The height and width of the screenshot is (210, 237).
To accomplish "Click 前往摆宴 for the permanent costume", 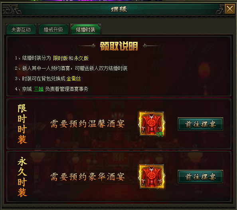I will (200, 177).
